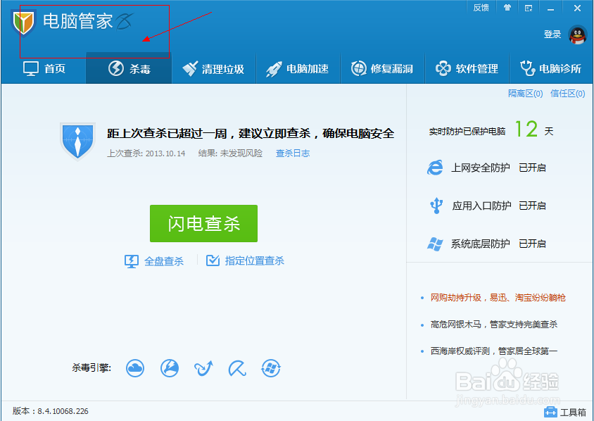Open the 软件管理 tab
Image resolution: width=594 pixels, height=421 pixels.
[x=467, y=68]
